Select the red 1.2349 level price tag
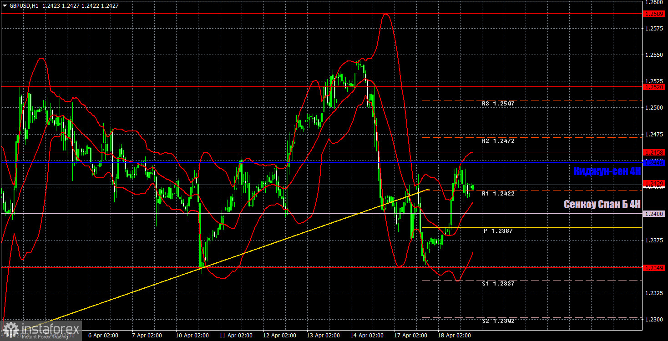 point(654,268)
